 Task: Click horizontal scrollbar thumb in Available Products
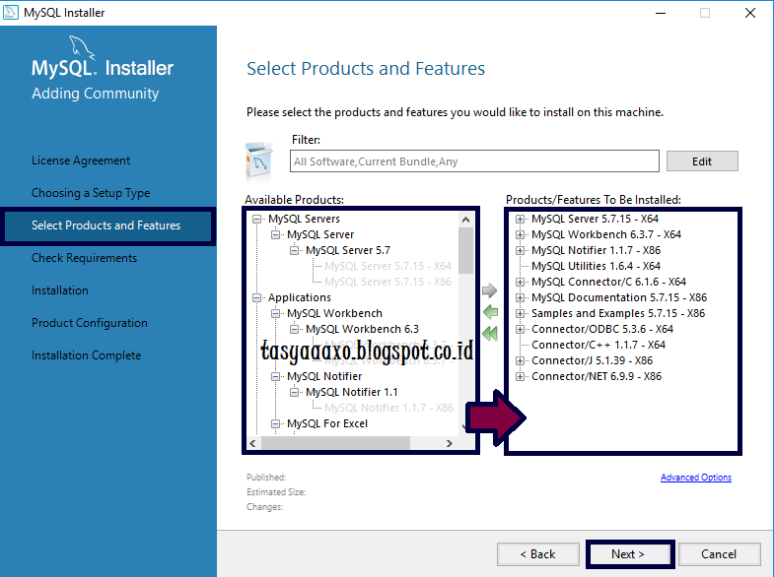pos(335,443)
